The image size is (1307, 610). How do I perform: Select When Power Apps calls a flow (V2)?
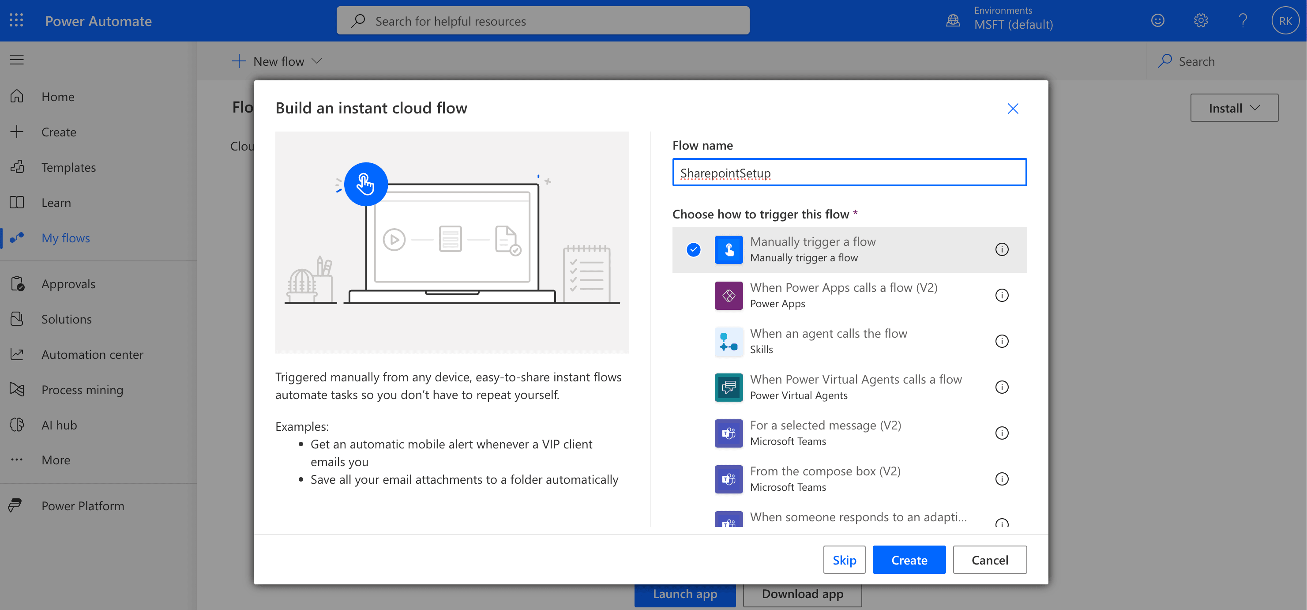point(849,295)
